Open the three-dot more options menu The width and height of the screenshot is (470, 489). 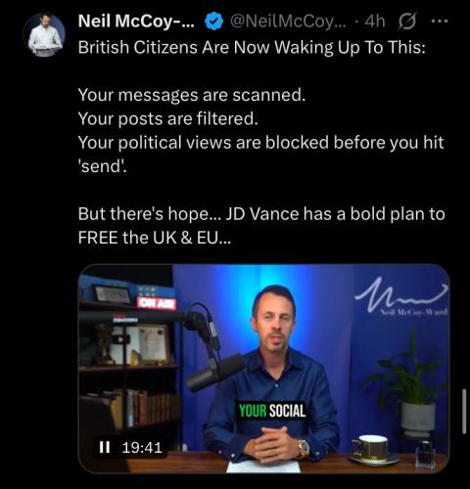click(x=440, y=22)
